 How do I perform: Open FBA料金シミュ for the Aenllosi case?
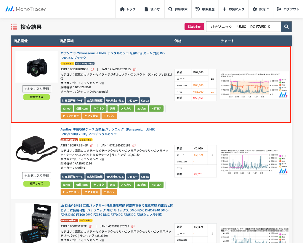pos(115,177)
